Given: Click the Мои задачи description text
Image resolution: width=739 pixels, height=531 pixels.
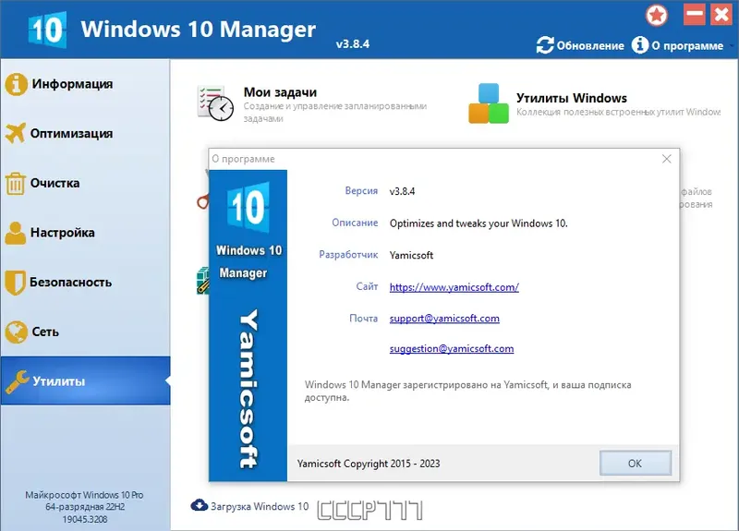Looking at the screenshot, I should [x=335, y=113].
